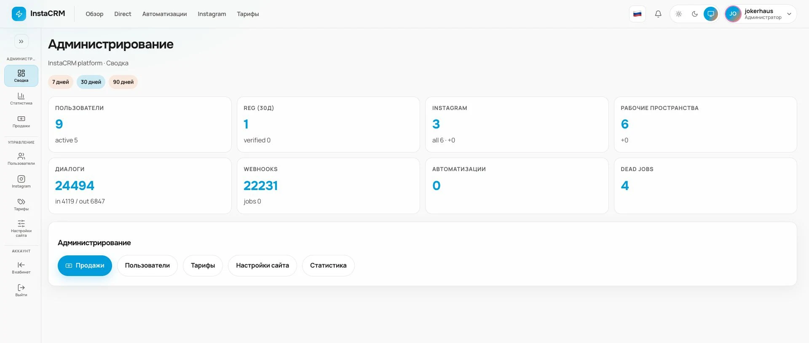
Task: Open Статистика in the sidebar
Action: tap(21, 99)
